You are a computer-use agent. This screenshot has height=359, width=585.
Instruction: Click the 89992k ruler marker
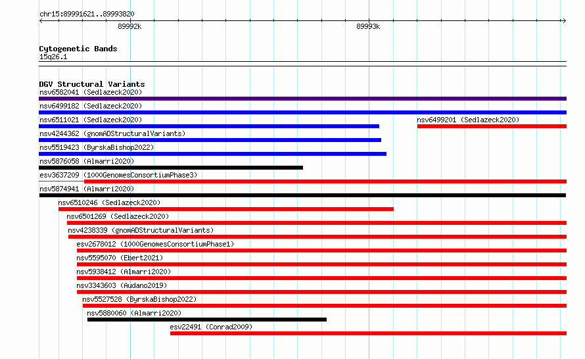click(129, 26)
